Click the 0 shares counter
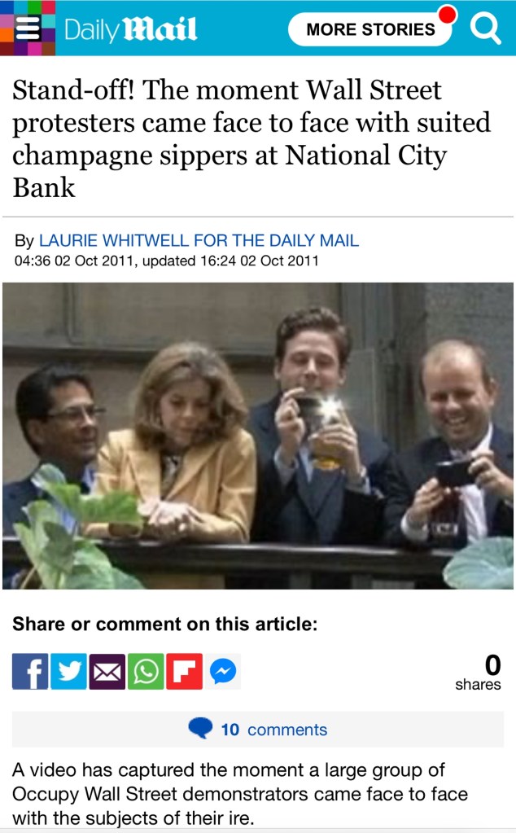The height and width of the screenshot is (833, 516). click(x=478, y=672)
